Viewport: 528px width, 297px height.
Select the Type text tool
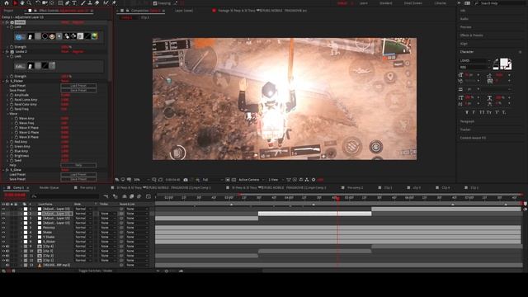tap(74, 3)
